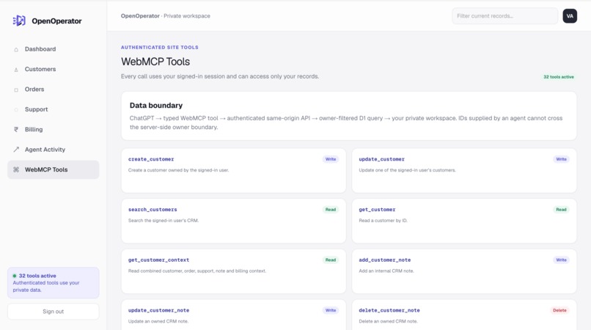Click the Dashboard home icon
Viewport: 591px width, 330px height.
(x=16, y=49)
